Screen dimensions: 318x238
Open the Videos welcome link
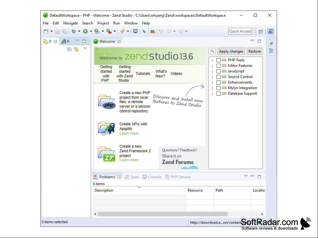177,74
